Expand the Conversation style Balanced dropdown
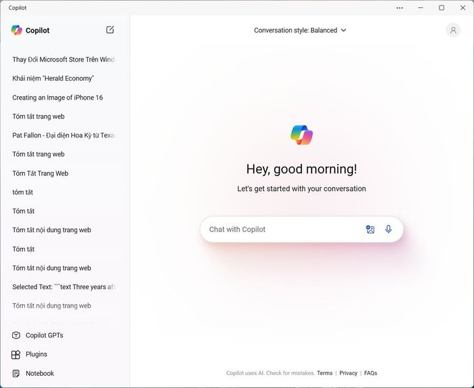Viewport: 474px width, 388px height. point(300,30)
